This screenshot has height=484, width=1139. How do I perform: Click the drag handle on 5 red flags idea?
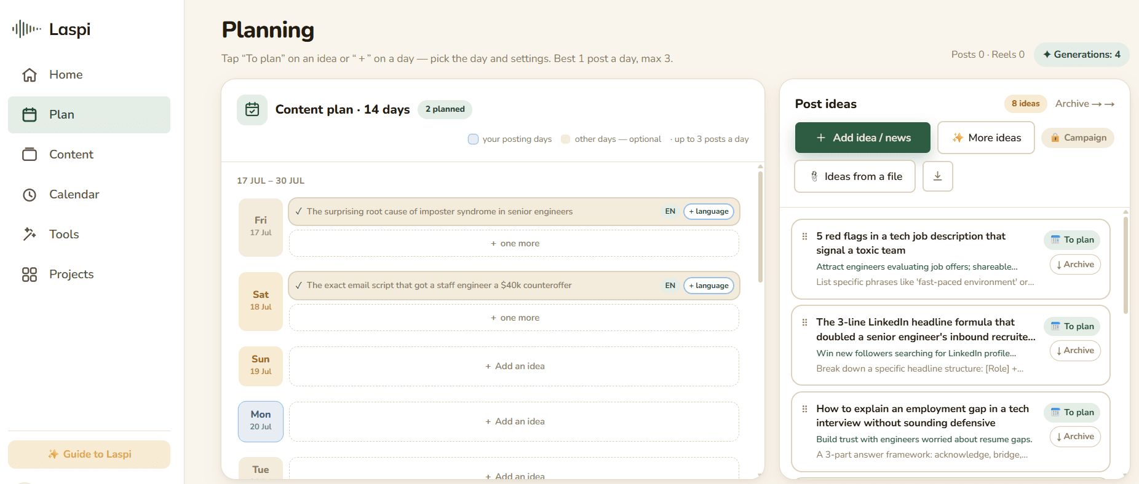pos(804,236)
